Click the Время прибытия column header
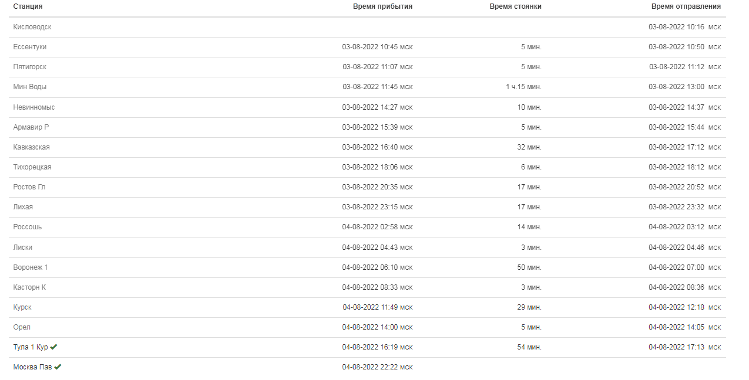Screen dimensions: 749x380 pyautogui.click(x=382, y=6)
